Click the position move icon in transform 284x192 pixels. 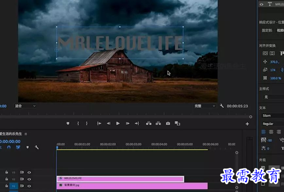(x=265, y=62)
